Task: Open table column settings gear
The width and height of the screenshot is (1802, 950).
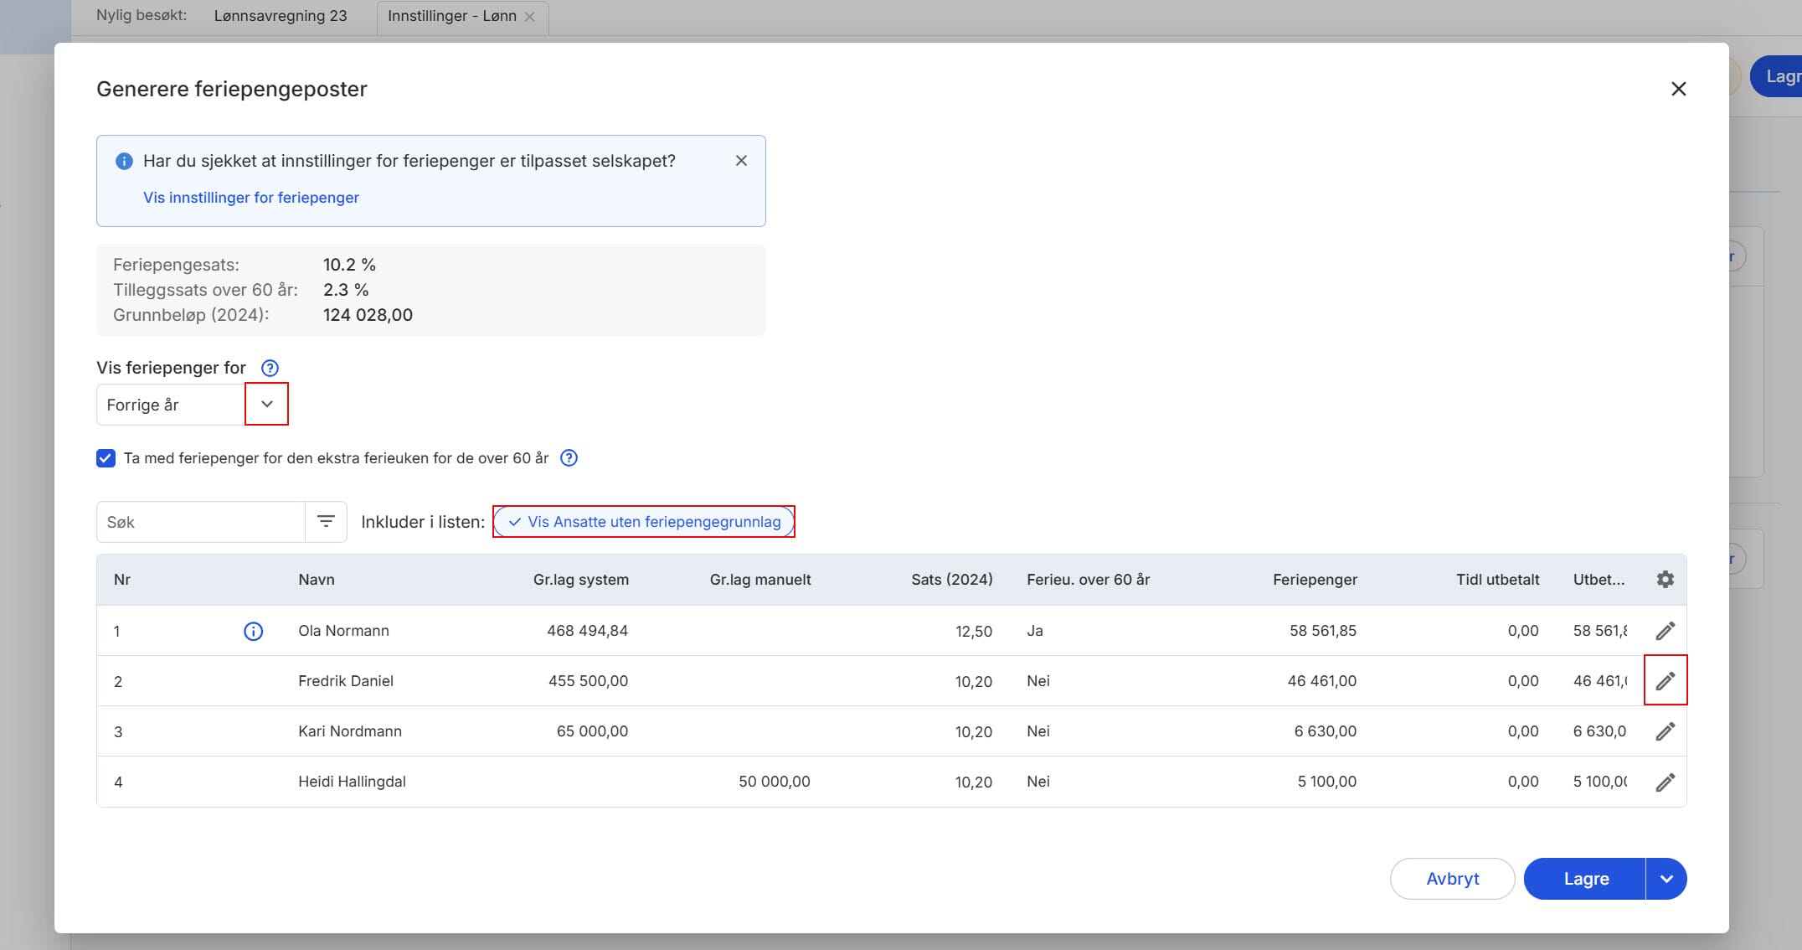Action: coord(1665,580)
